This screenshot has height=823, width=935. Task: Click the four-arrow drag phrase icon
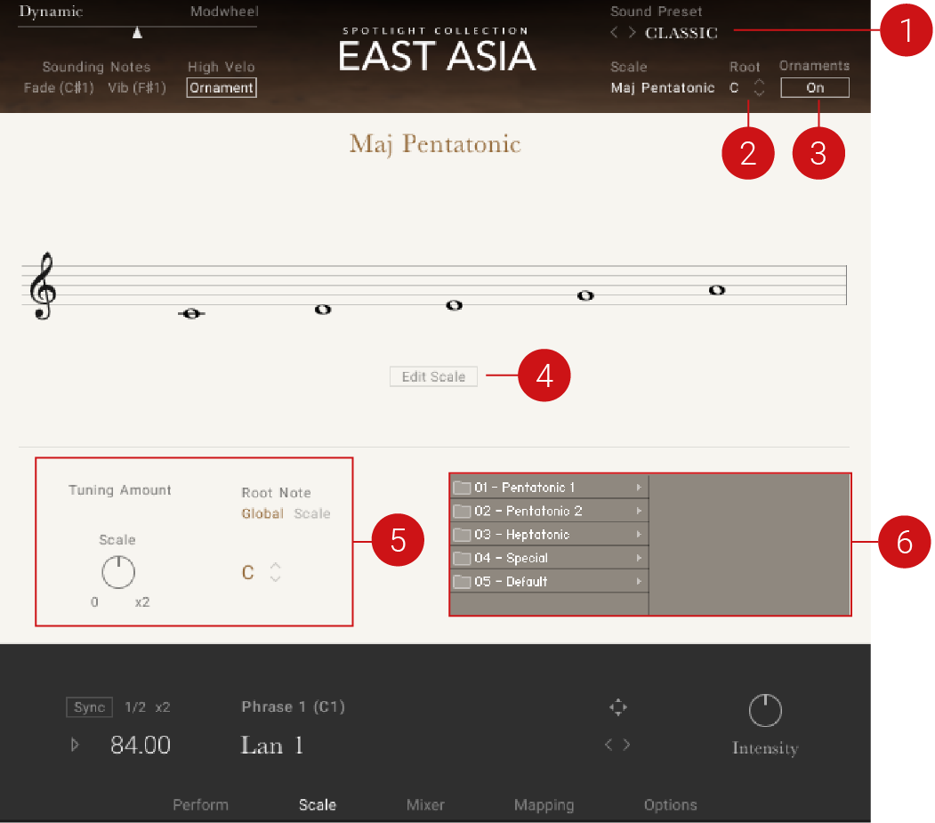click(617, 707)
